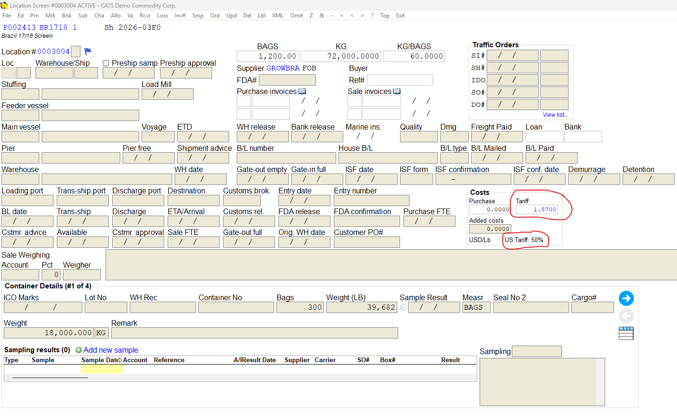Click the Tariff cost field
This screenshot has width=677, height=417.
[x=537, y=209]
